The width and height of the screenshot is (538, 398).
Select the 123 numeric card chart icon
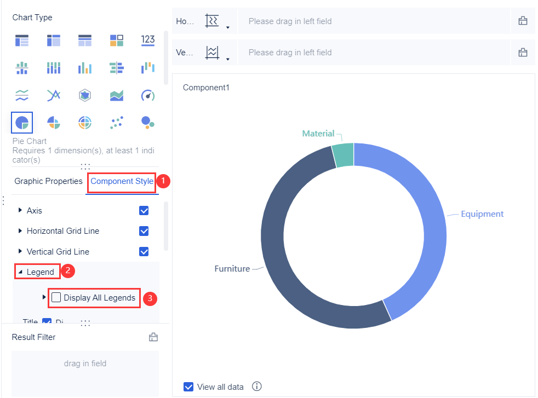[x=147, y=40]
